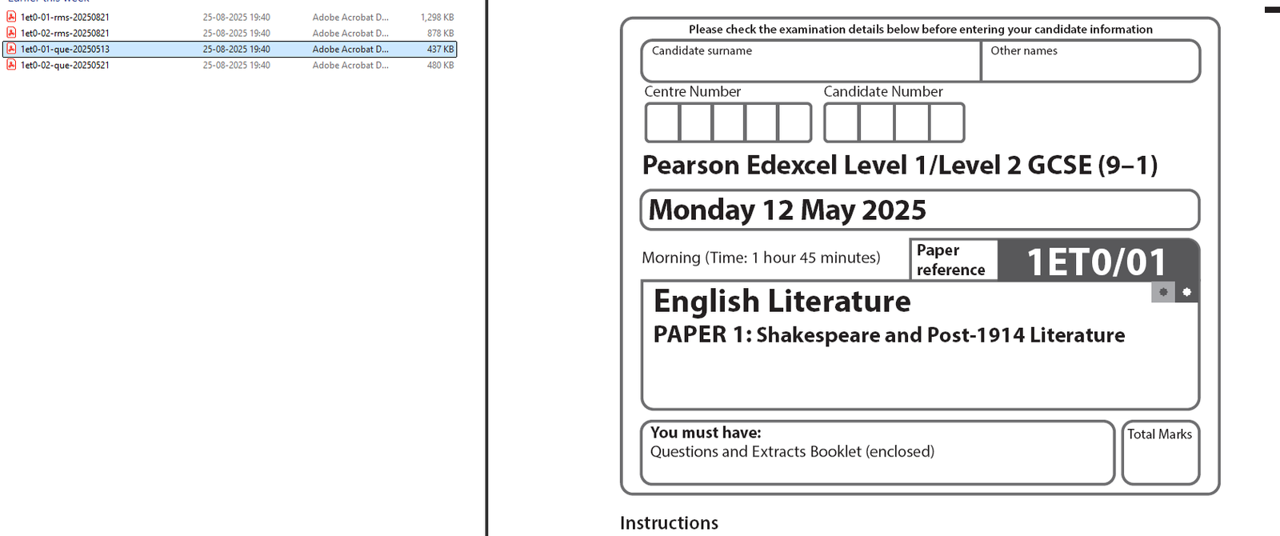
Task: Click the modified date of 1et0-01-que-20250513
Action: (236, 49)
